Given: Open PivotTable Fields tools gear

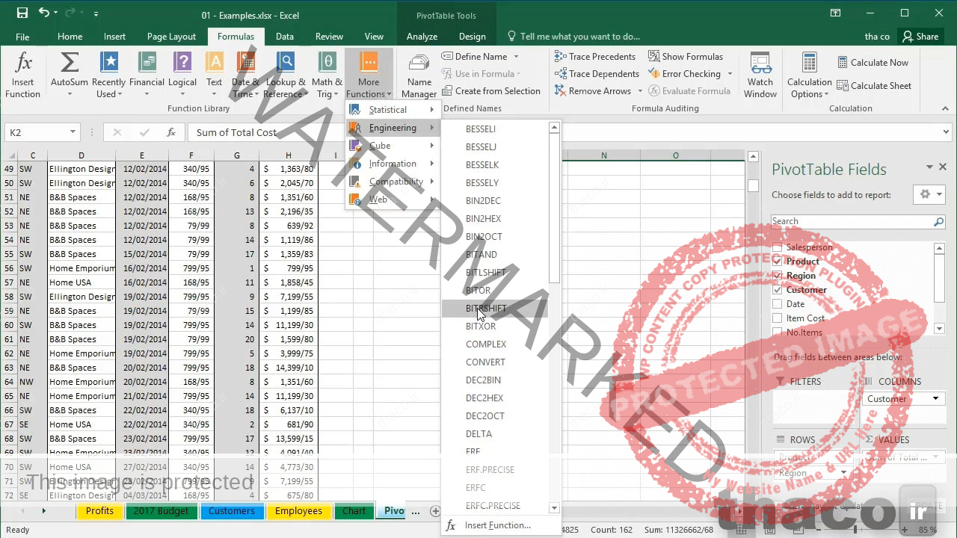Looking at the screenshot, I should 929,194.
